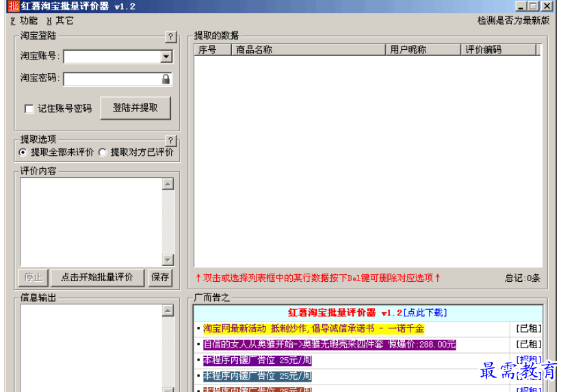The height and width of the screenshot is (392, 563).
Task: Click 点击开始批量评价 button
Action: point(97,278)
